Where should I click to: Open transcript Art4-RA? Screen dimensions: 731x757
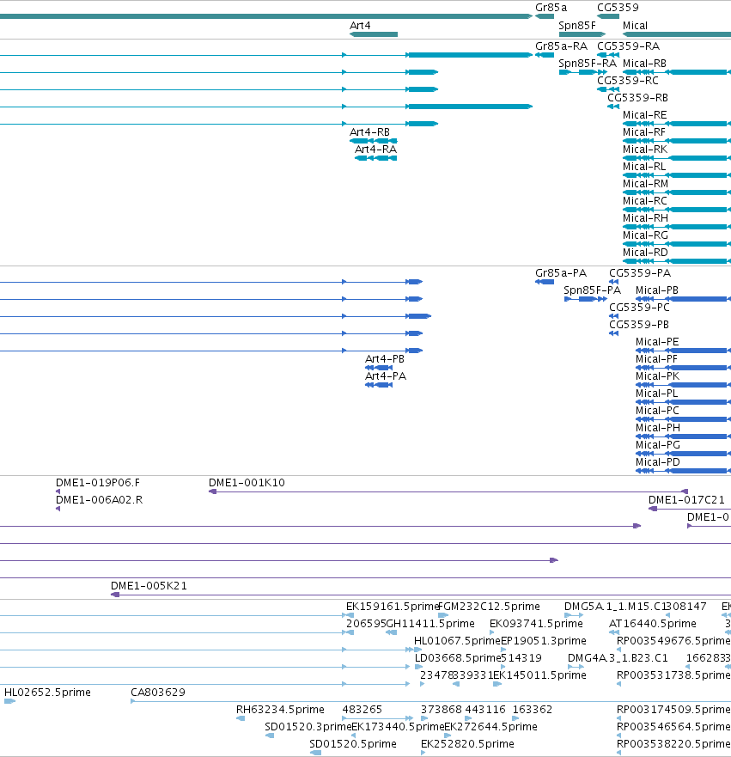pos(376,158)
